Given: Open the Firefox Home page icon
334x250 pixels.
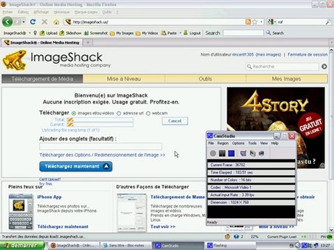Looking at the screenshot, I should point(56,22).
